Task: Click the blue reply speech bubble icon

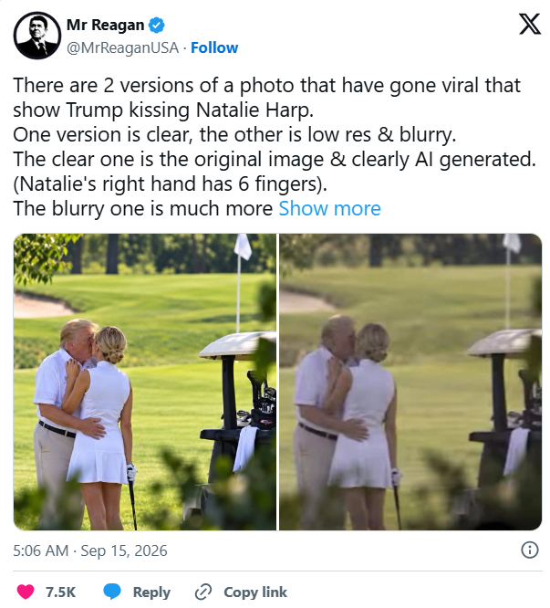Action: (112, 592)
